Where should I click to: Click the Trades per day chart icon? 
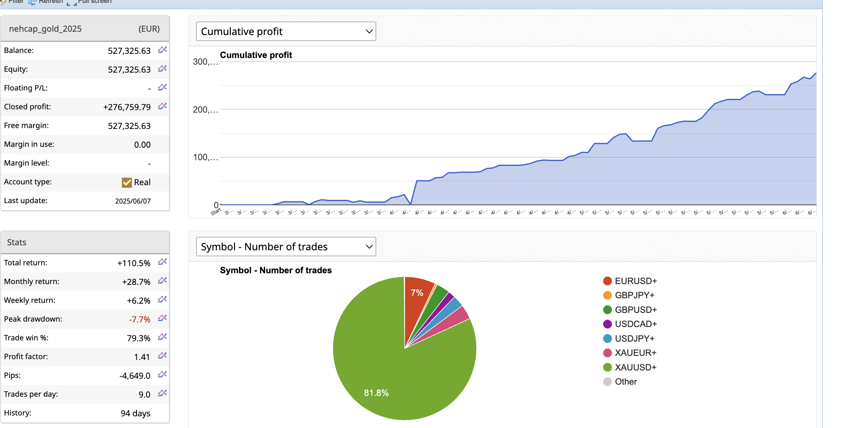coord(162,393)
